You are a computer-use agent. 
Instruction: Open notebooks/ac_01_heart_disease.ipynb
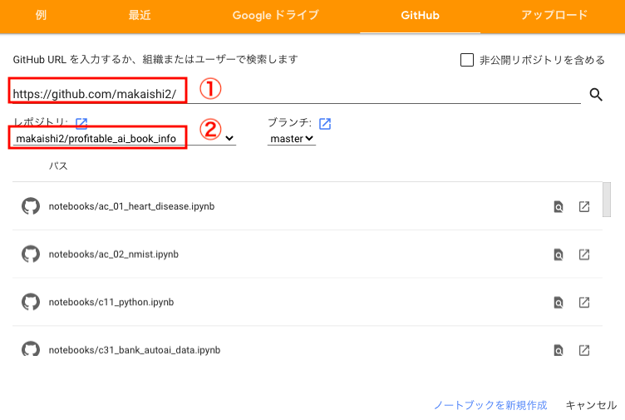click(131, 206)
